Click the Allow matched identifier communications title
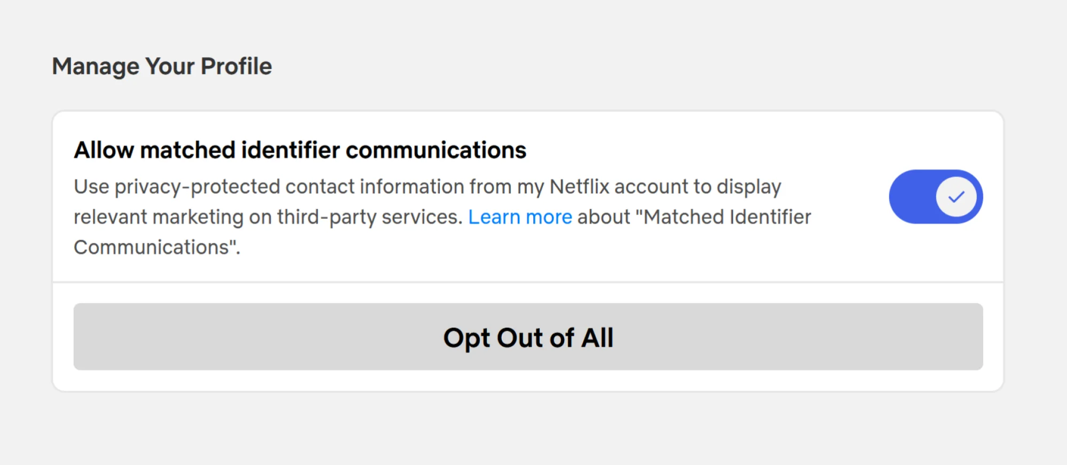Image resolution: width=1067 pixels, height=465 pixels. [x=299, y=149]
